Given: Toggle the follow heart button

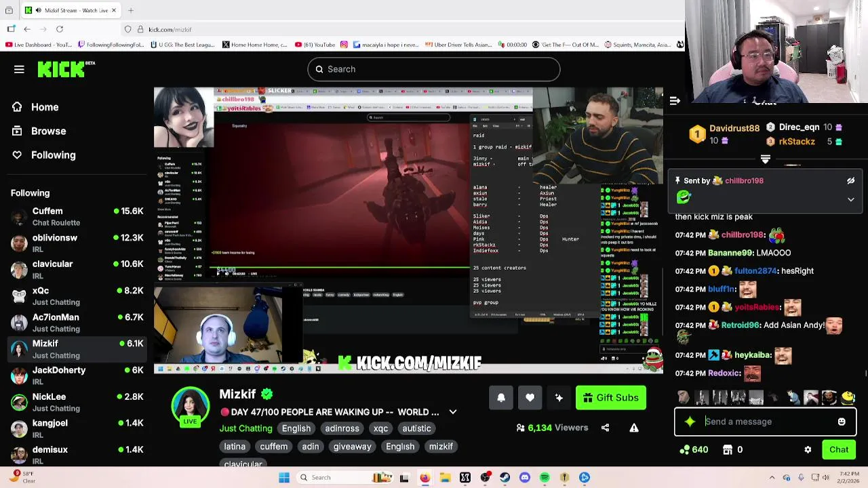Looking at the screenshot, I should pyautogui.click(x=530, y=398).
